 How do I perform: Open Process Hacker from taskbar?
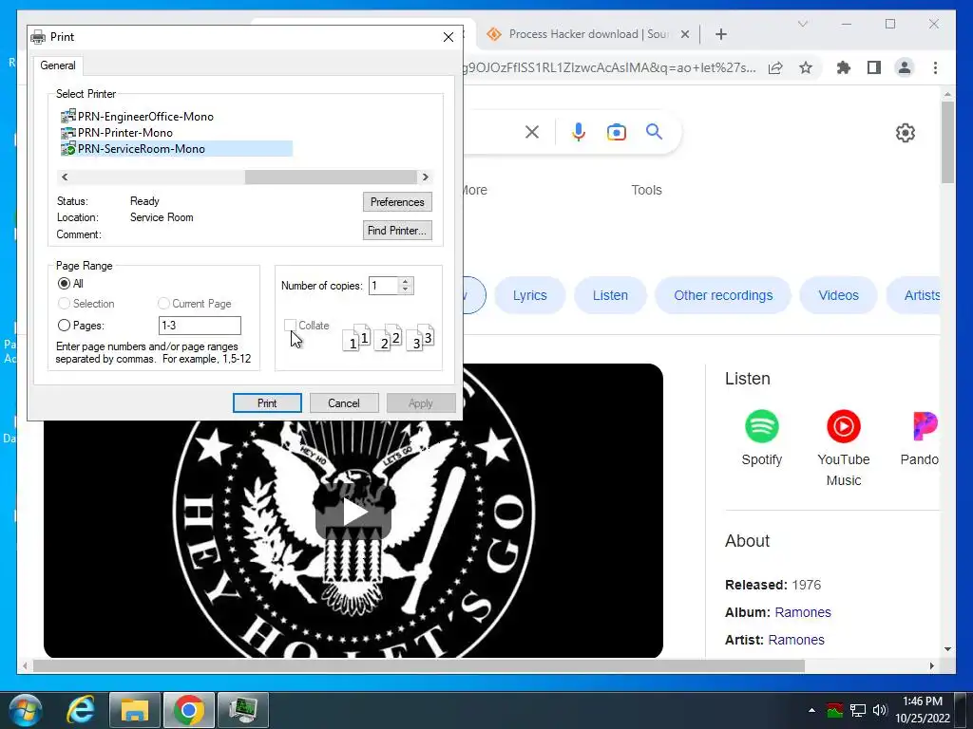click(x=243, y=710)
